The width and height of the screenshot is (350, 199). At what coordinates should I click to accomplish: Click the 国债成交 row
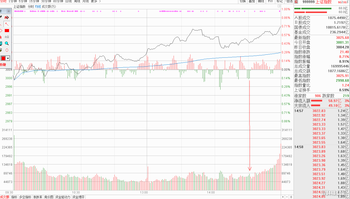coord(322,28)
